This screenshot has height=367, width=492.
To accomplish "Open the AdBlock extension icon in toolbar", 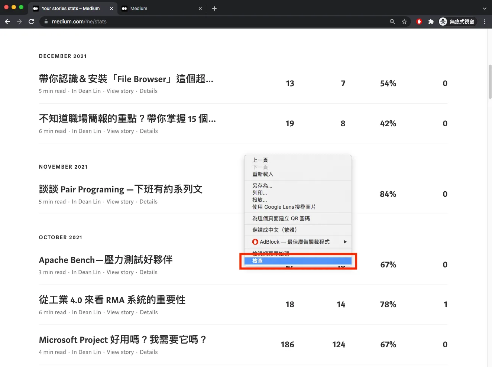I will pyautogui.click(x=419, y=22).
